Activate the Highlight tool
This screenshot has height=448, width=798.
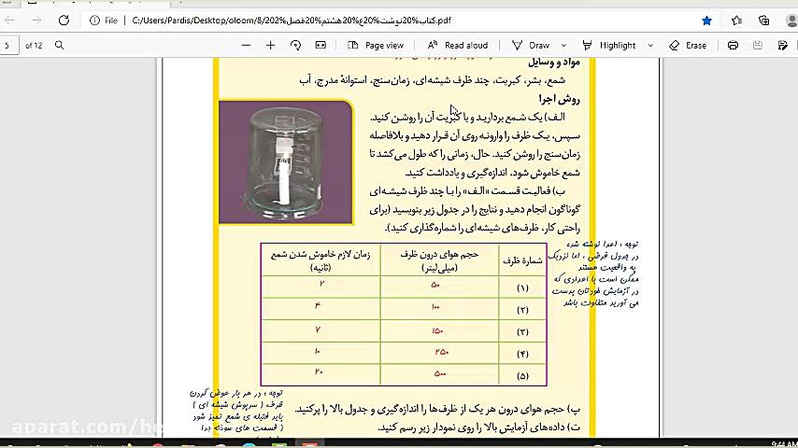pyautogui.click(x=608, y=45)
